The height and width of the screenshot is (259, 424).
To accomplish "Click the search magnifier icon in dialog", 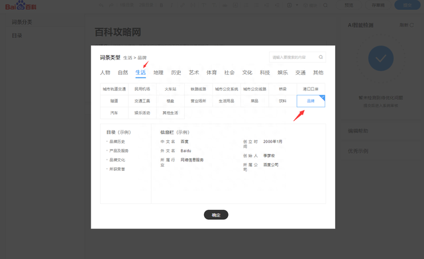I will click(x=321, y=57).
